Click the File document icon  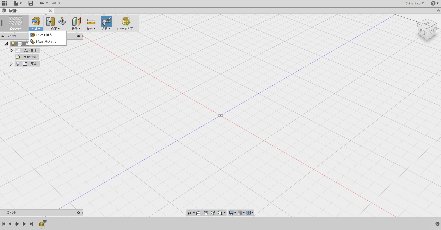pyautogui.click(x=16, y=3)
